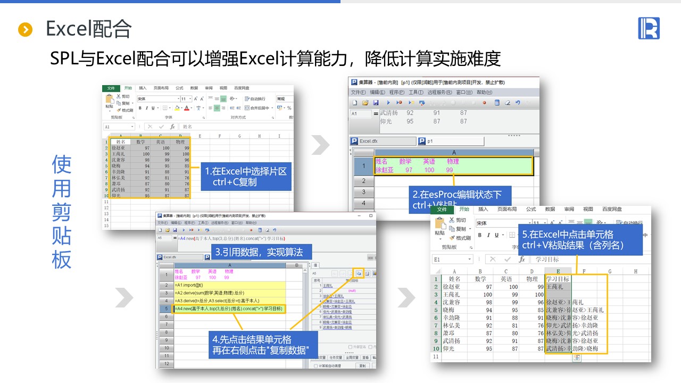Screen dimensions: 681x383
Task: Click eraser icon in esProc window showing A1
Action: pyautogui.click(x=508, y=103)
